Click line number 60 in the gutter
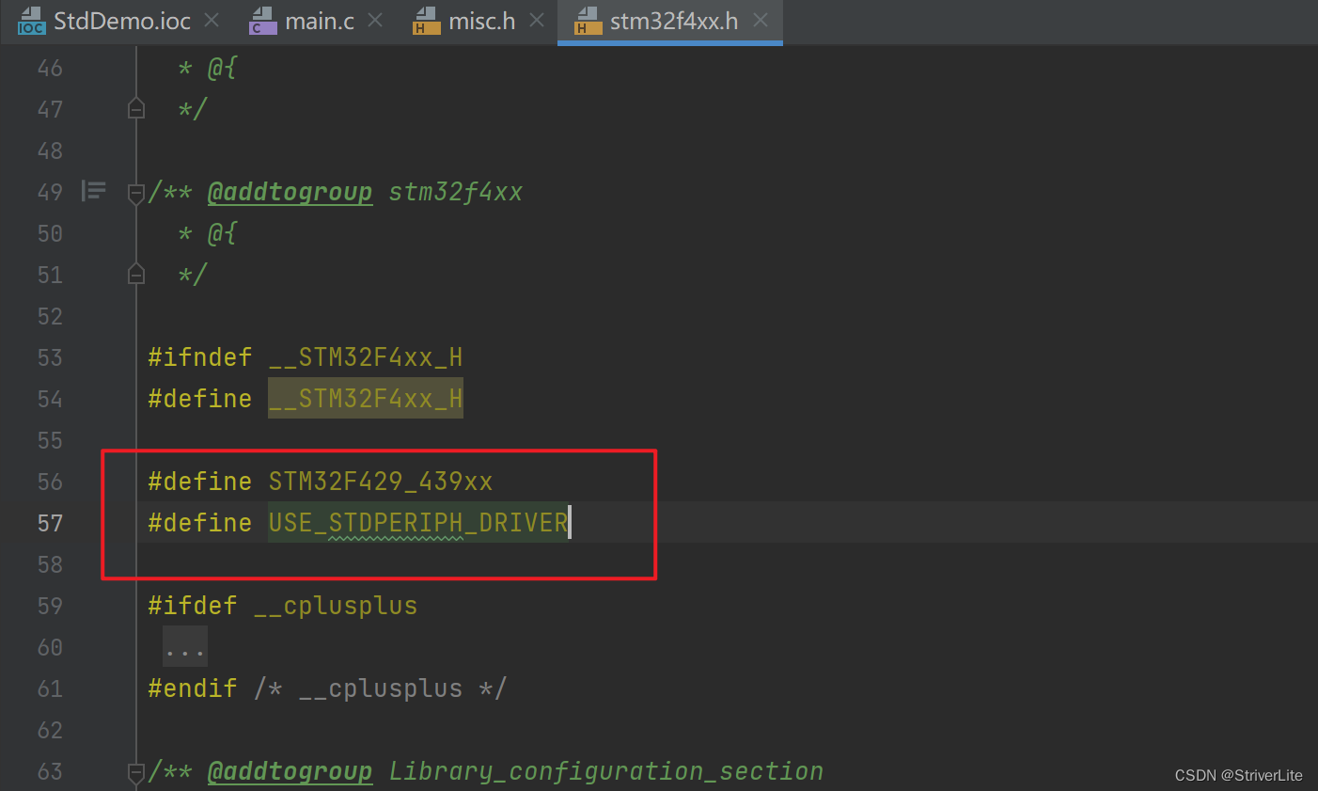 50,647
